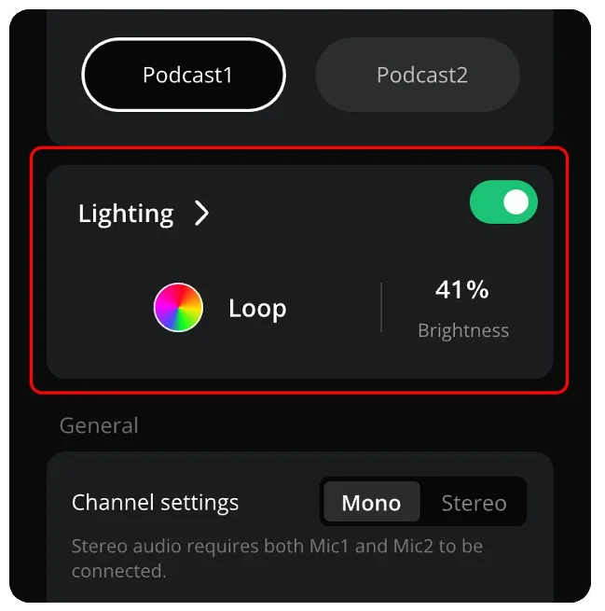605x611 pixels.
Task: Choose Stereo channel setting
Action: 474,502
